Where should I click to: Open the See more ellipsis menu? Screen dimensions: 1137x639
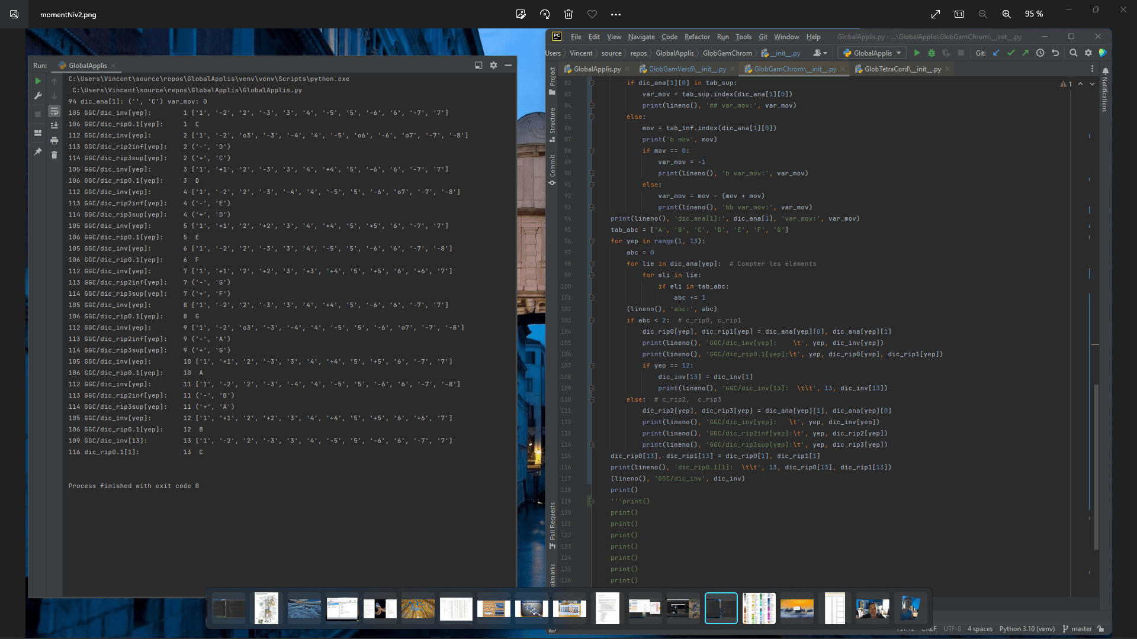[616, 14]
